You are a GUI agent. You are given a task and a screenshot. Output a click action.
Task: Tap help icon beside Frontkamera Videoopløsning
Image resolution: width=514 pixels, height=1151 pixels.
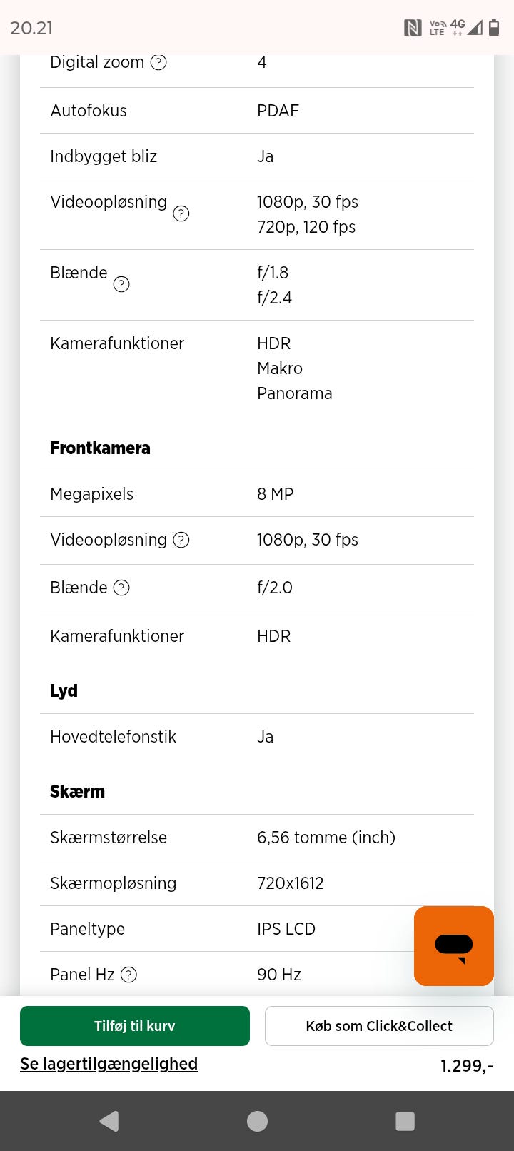(181, 540)
